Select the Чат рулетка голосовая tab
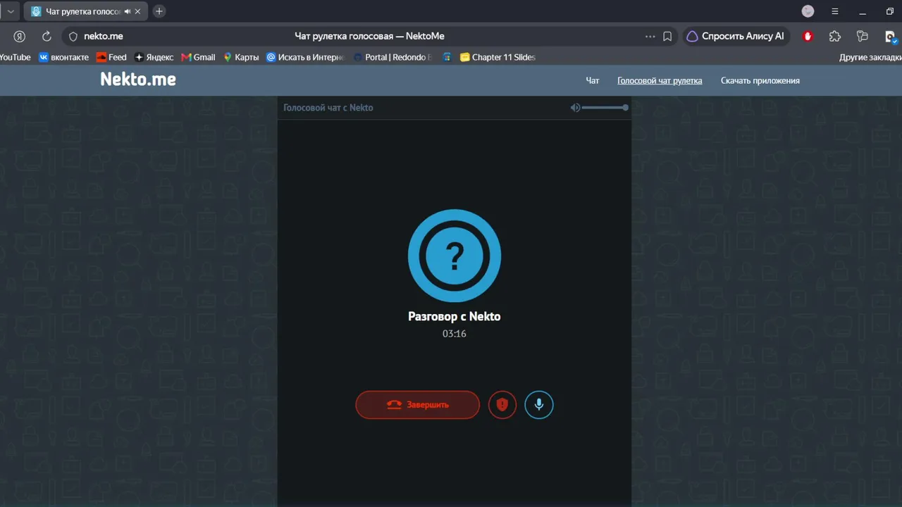The width and height of the screenshot is (902, 507). [x=86, y=11]
